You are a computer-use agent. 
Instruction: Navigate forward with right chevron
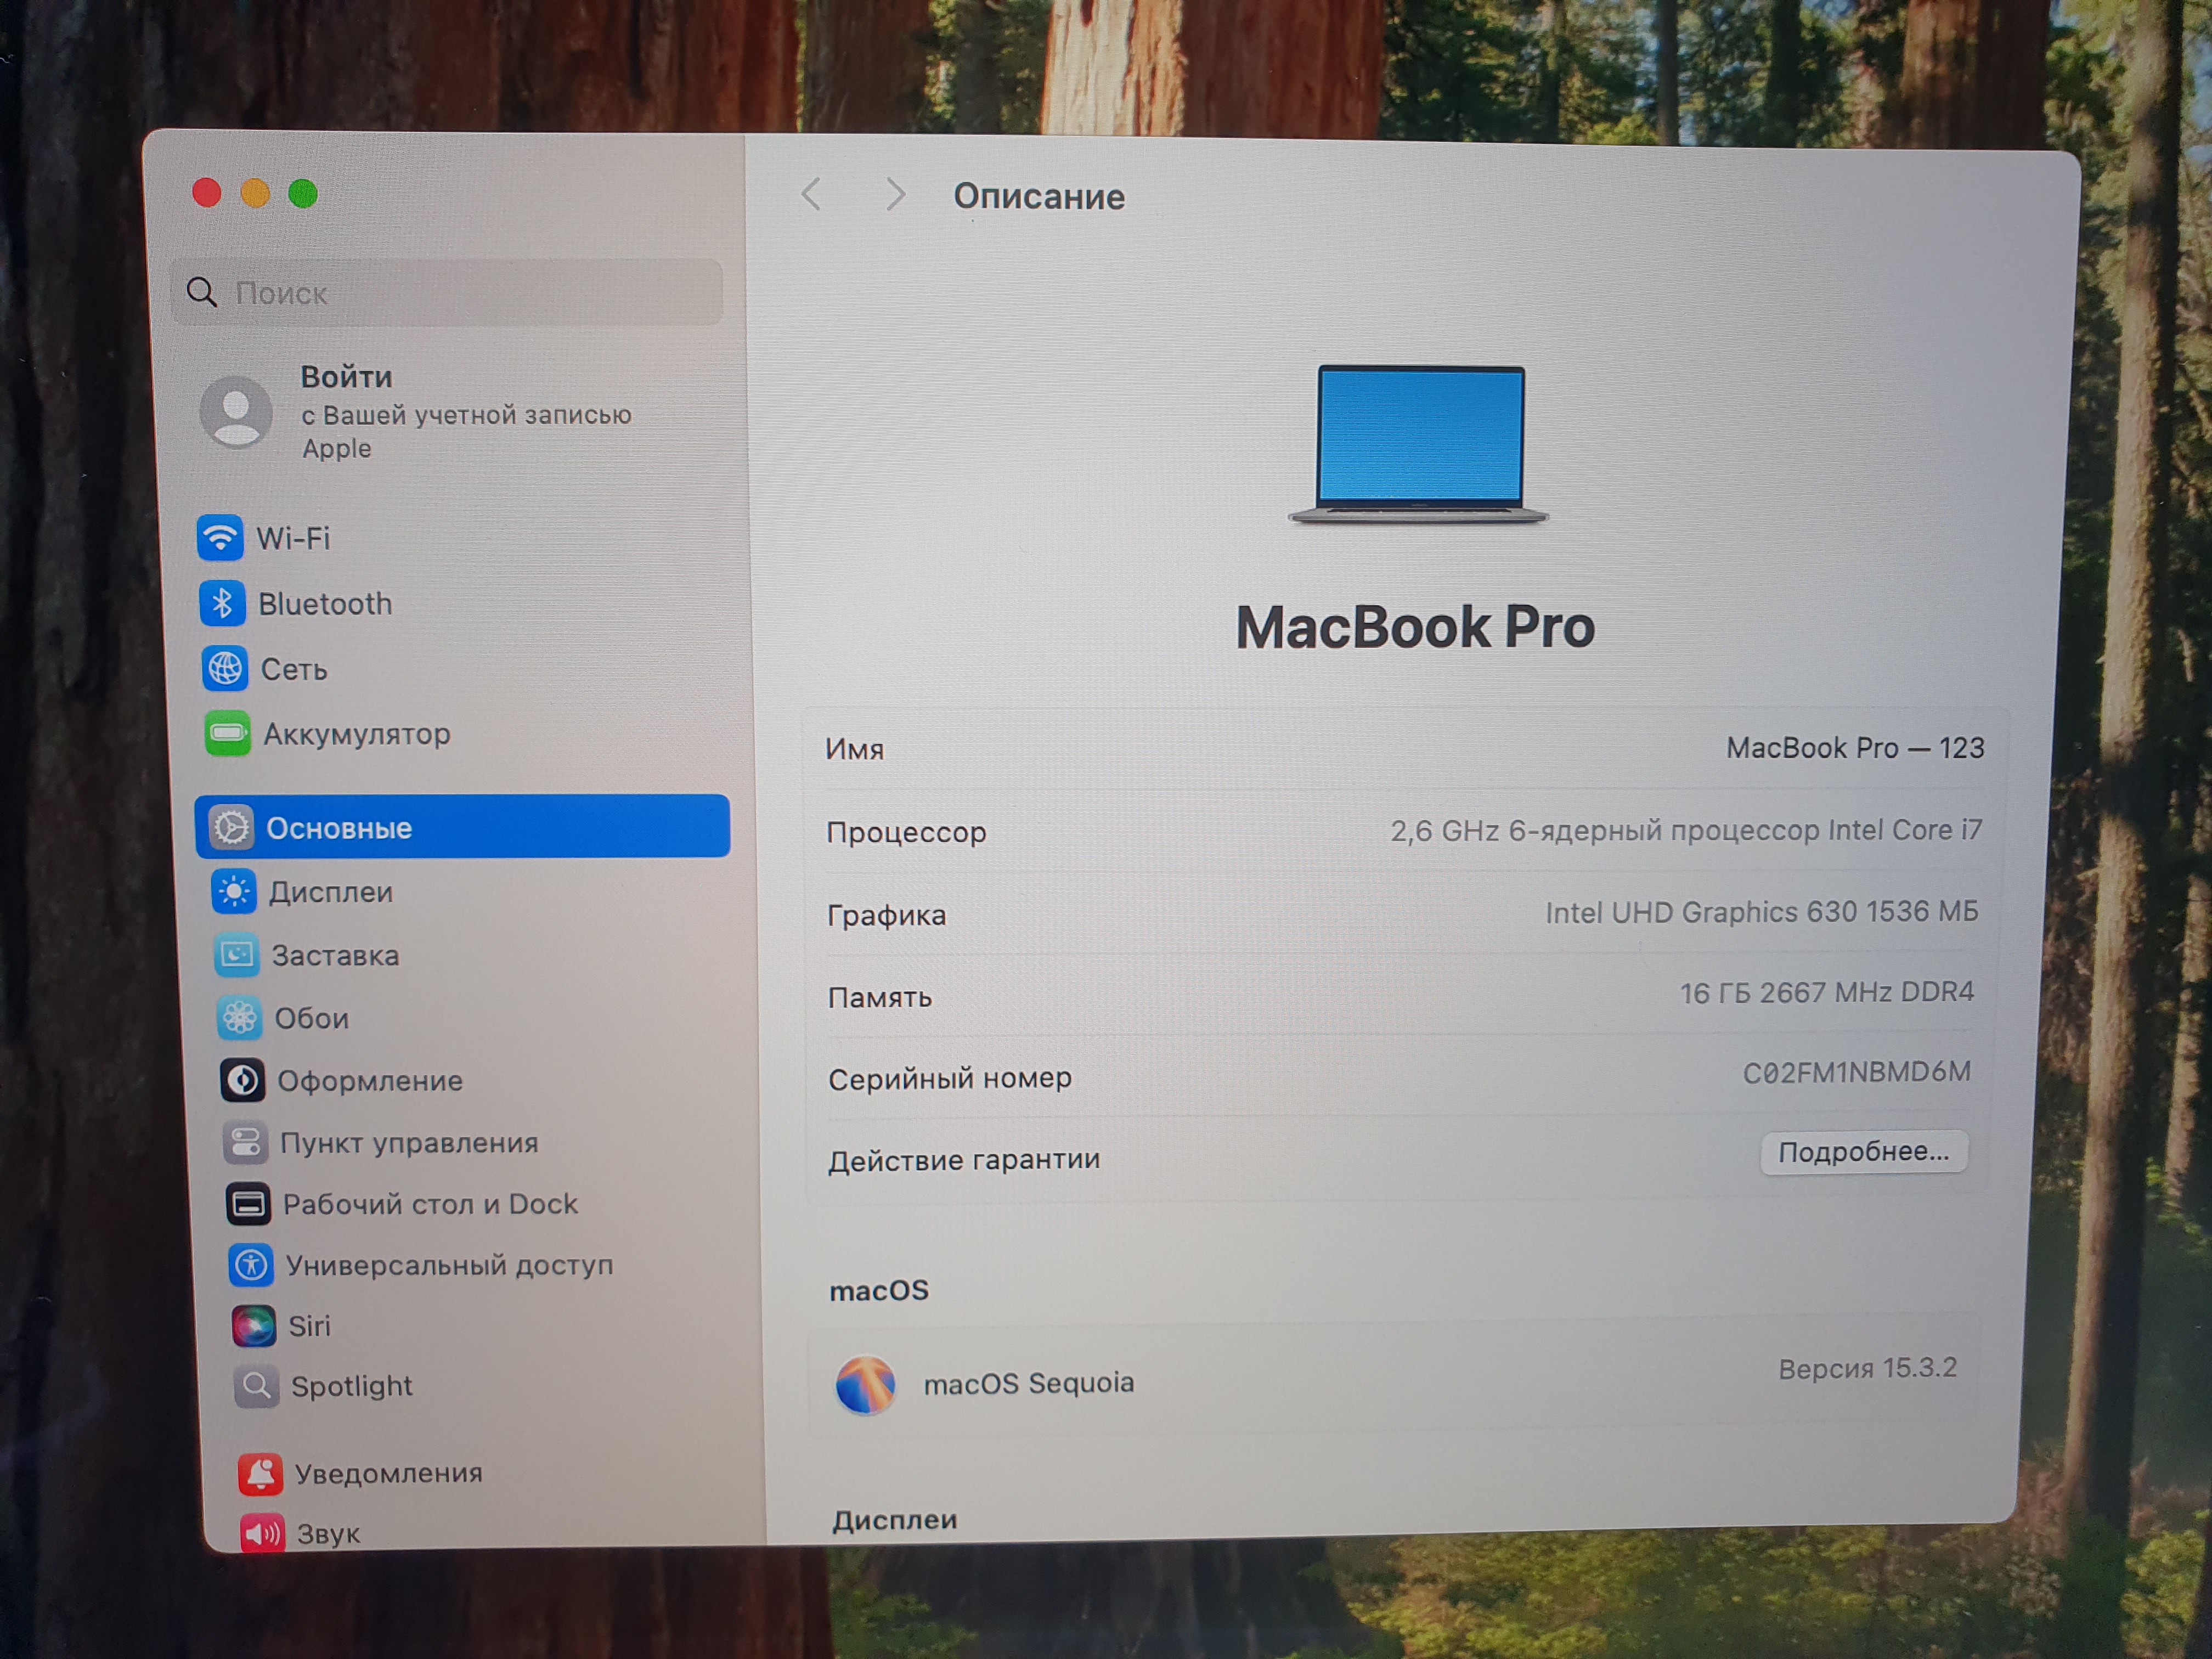895,194
